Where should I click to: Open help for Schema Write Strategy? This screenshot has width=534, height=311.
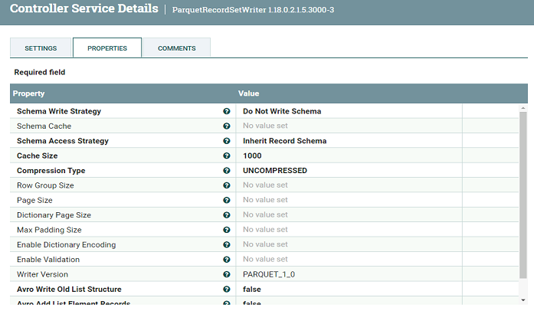pyautogui.click(x=227, y=111)
